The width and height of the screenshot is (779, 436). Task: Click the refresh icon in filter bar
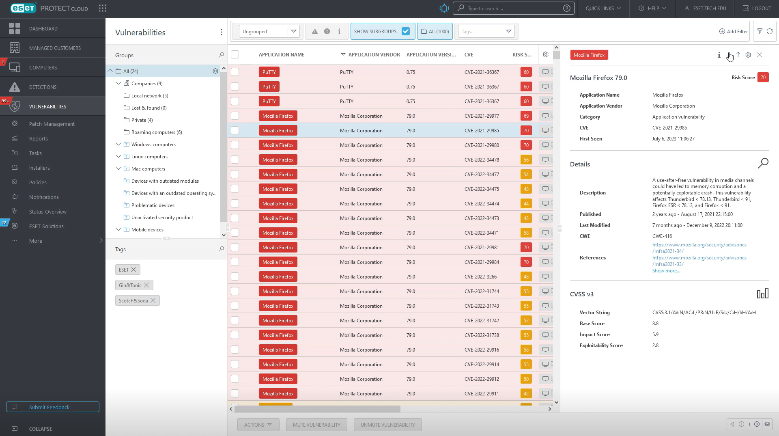click(770, 31)
